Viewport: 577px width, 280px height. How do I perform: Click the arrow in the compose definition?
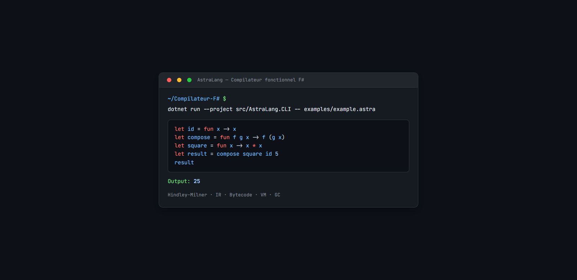(x=256, y=137)
